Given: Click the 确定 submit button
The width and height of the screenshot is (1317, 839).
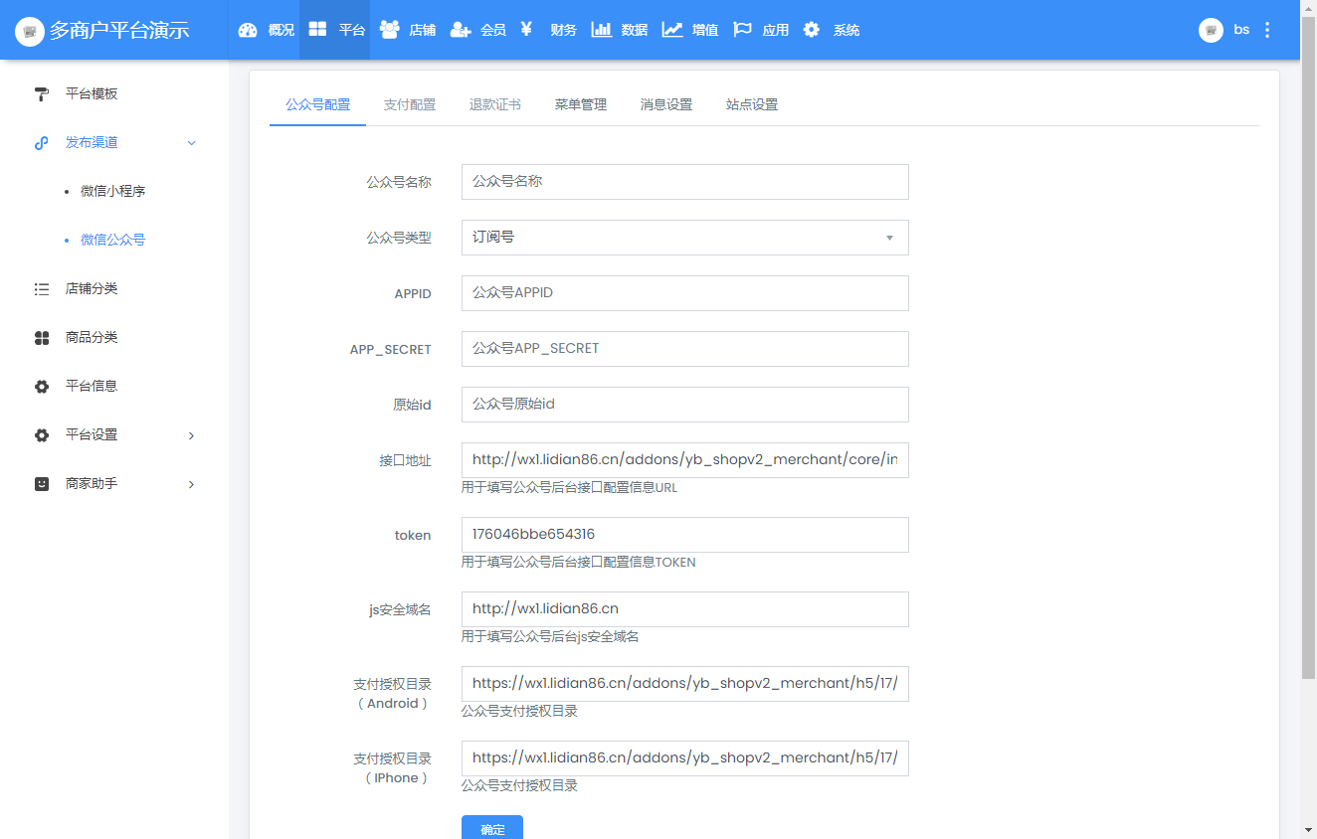Looking at the screenshot, I should 492,827.
